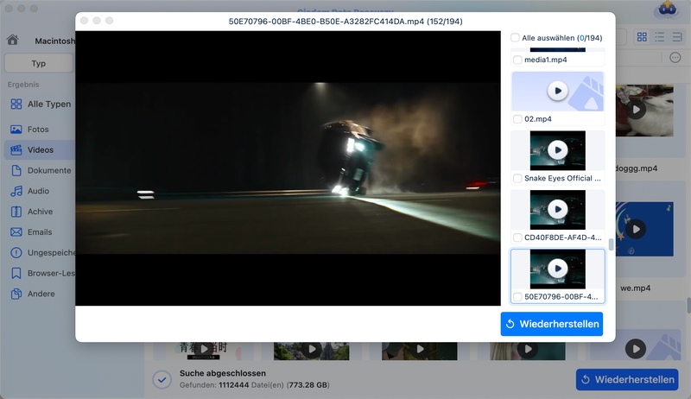Check the CD40F8DE-AF4D checkbox
This screenshot has height=399, width=691.
tap(517, 237)
